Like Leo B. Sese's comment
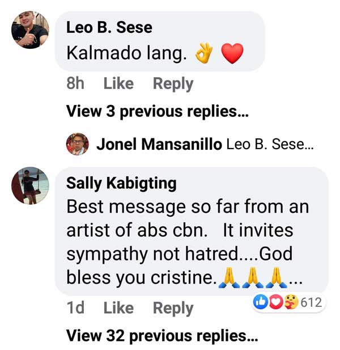 tap(118, 84)
